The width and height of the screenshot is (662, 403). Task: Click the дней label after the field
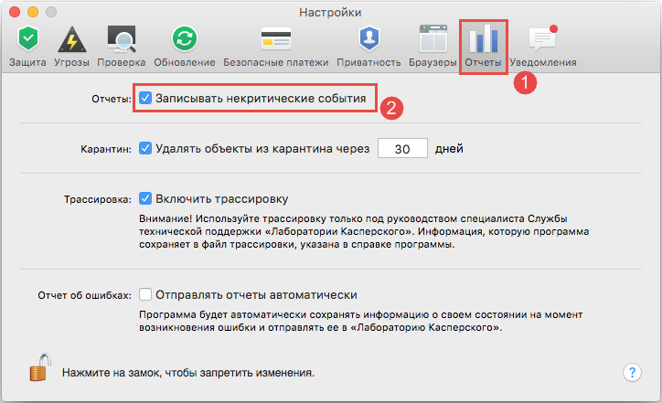[449, 149]
